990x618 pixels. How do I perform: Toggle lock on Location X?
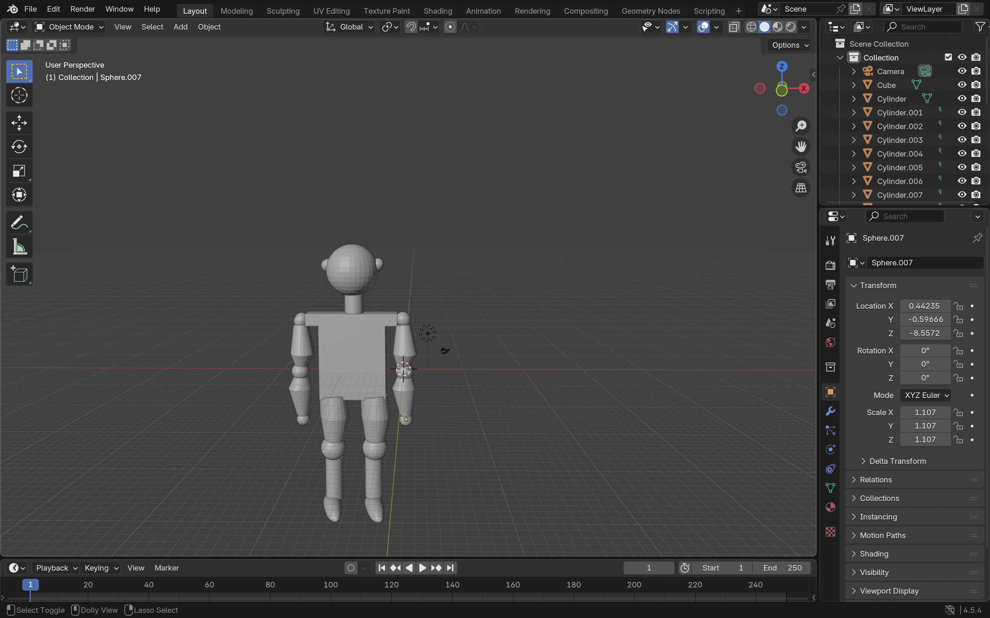pos(958,306)
